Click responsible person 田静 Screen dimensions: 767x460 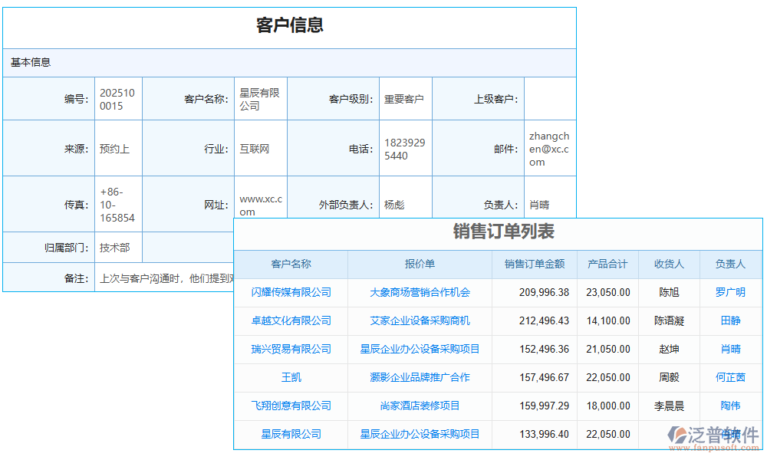732,320
